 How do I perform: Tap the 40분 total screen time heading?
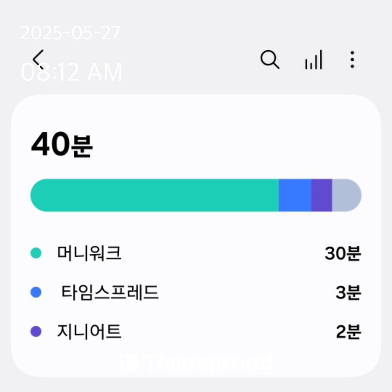tap(62, 144)
